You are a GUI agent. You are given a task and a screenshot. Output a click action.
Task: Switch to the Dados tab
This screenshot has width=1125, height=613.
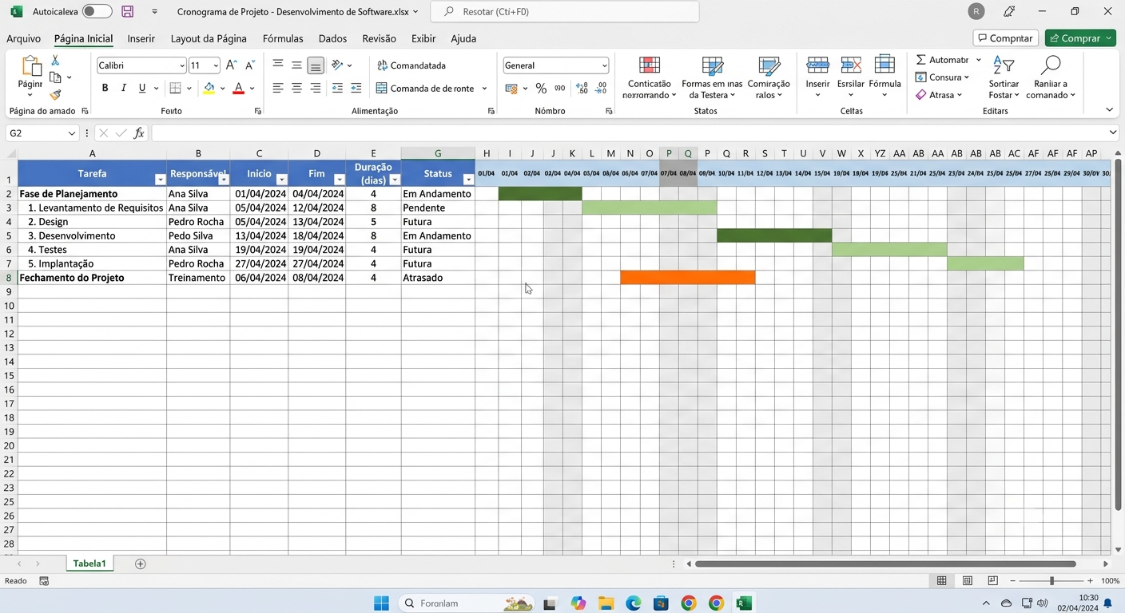click(x=332, y=38)
